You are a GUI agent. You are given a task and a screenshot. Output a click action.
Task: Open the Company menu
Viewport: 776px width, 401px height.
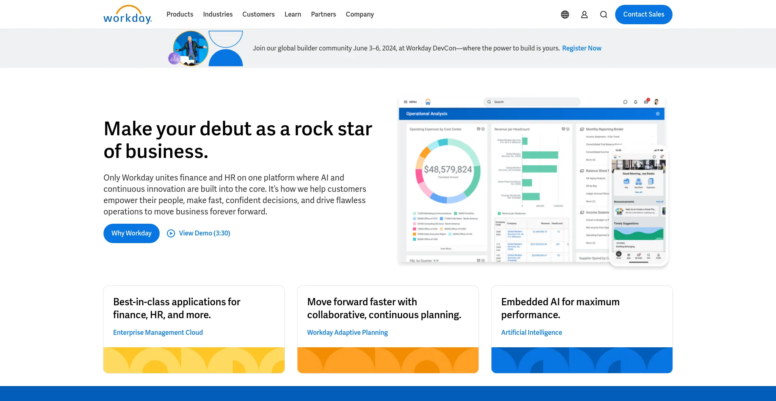[360, 14]
